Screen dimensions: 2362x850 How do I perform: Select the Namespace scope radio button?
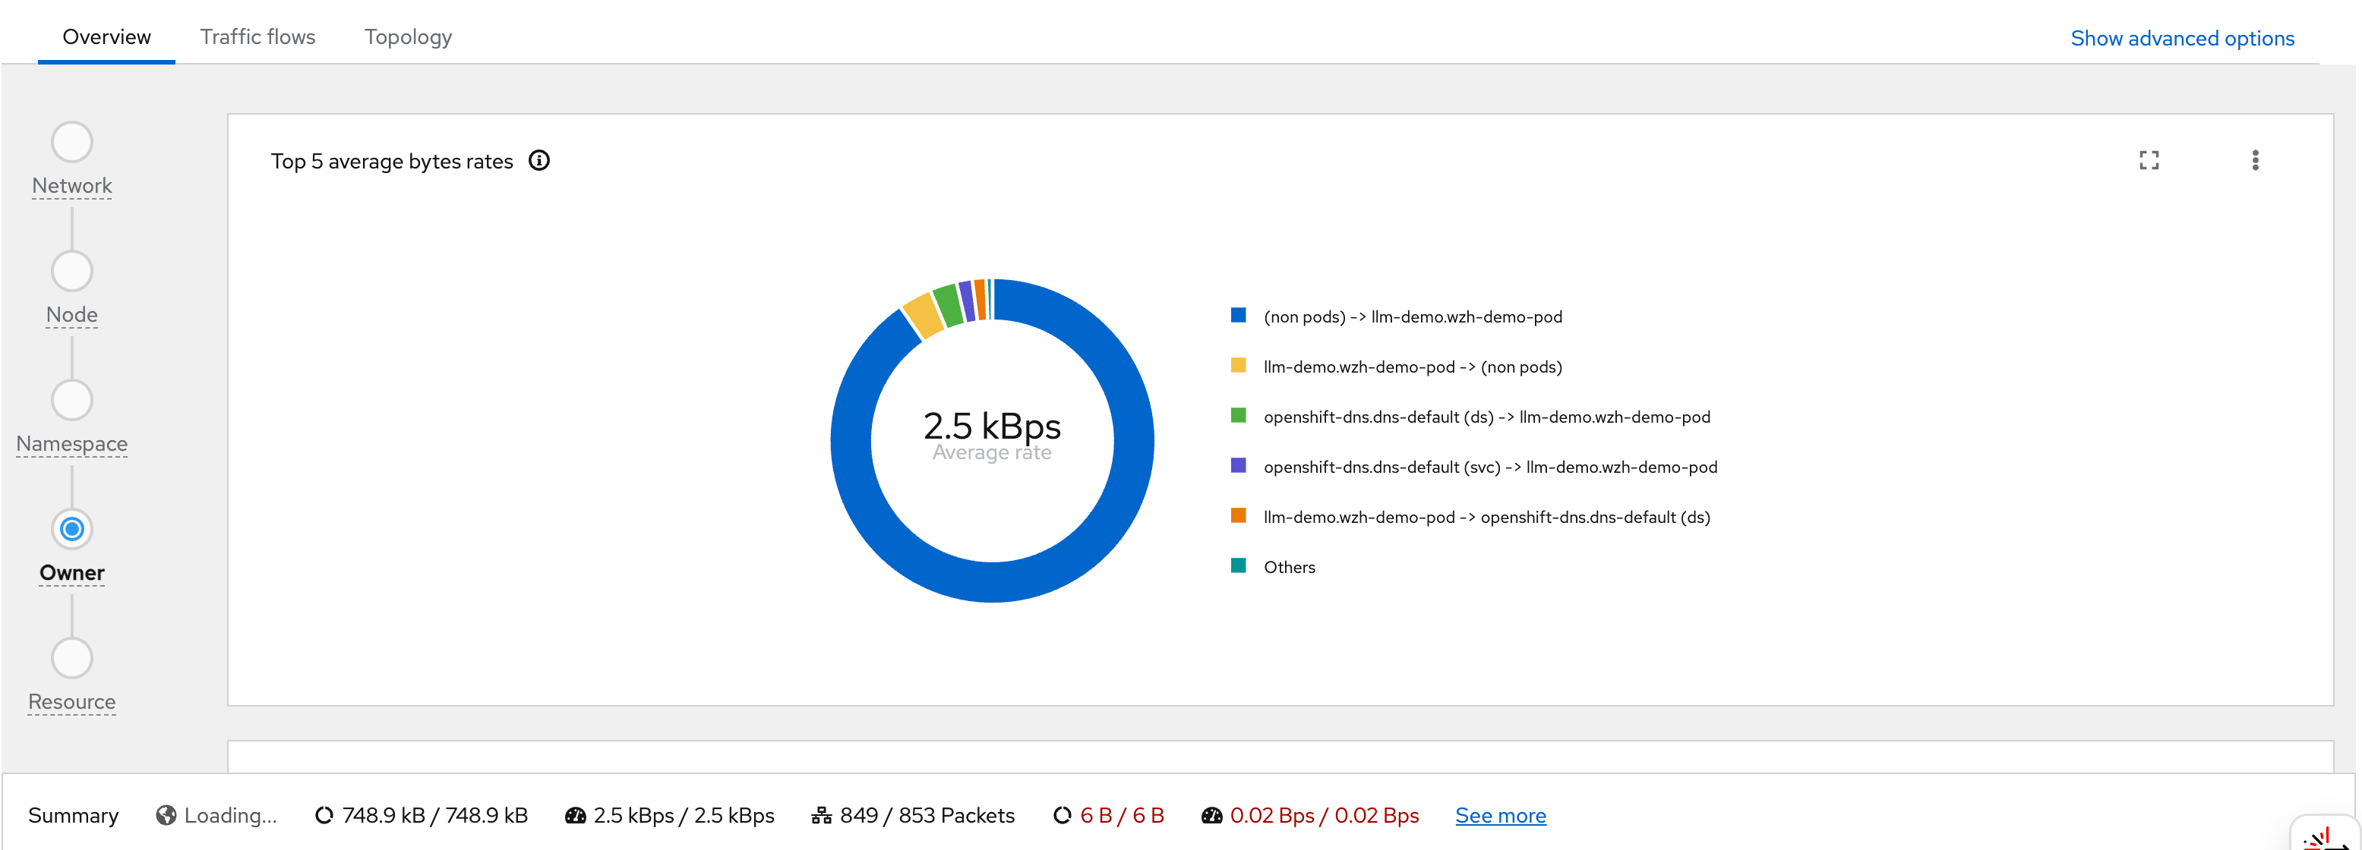pyautogui.click(x=71, y=400)
